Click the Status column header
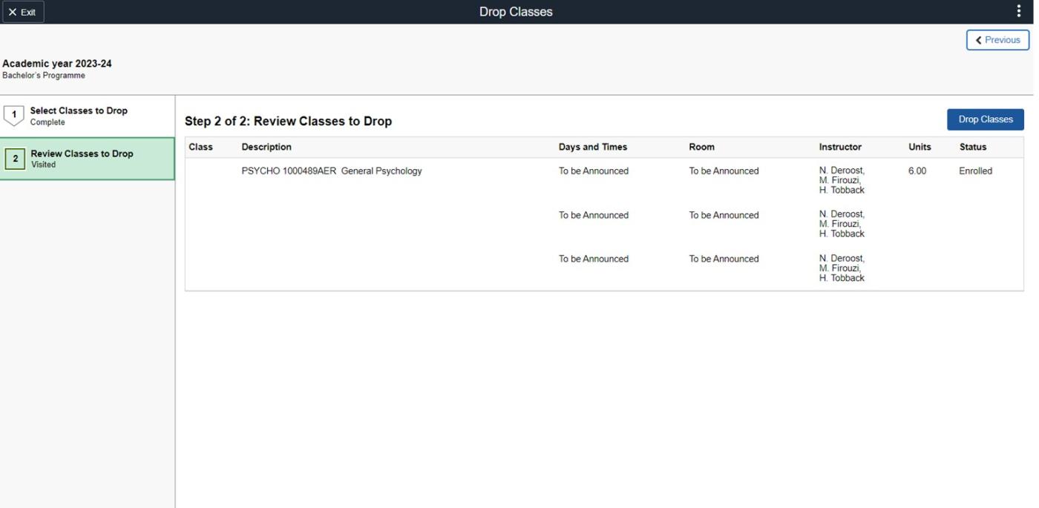Viewport: 1039px width, 508px height. point(972,147)
